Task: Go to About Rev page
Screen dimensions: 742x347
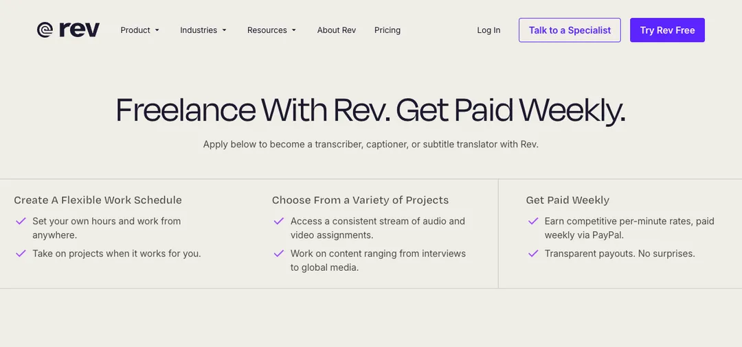Action: pos(337,30)
